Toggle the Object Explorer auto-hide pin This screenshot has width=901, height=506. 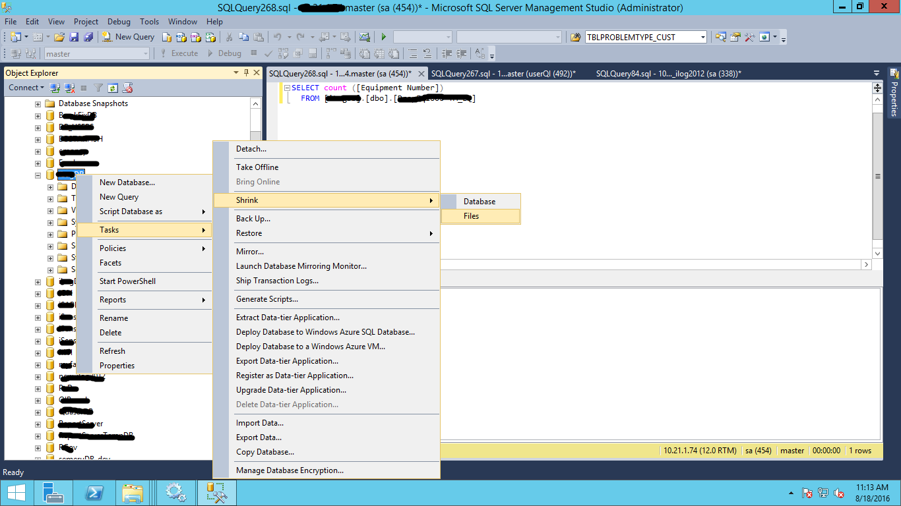pyautogui.click(x=247, y=73)
